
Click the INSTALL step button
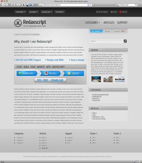pos(51,73)
